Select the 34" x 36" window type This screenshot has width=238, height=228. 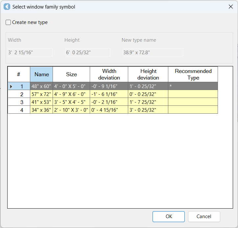point(41,110)
